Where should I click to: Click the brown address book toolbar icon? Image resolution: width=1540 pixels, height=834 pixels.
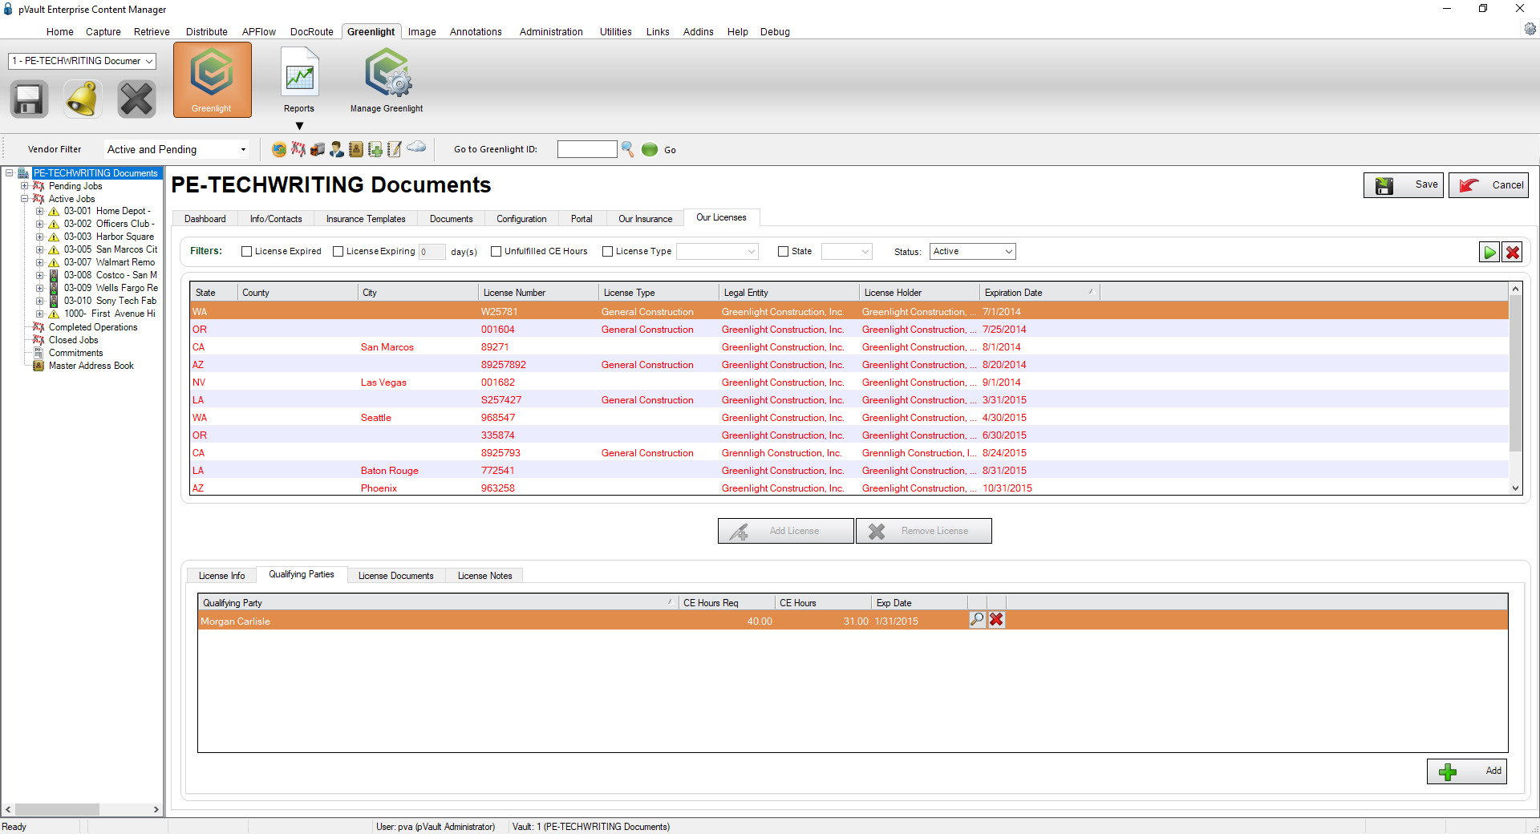[x=356, y=149]
